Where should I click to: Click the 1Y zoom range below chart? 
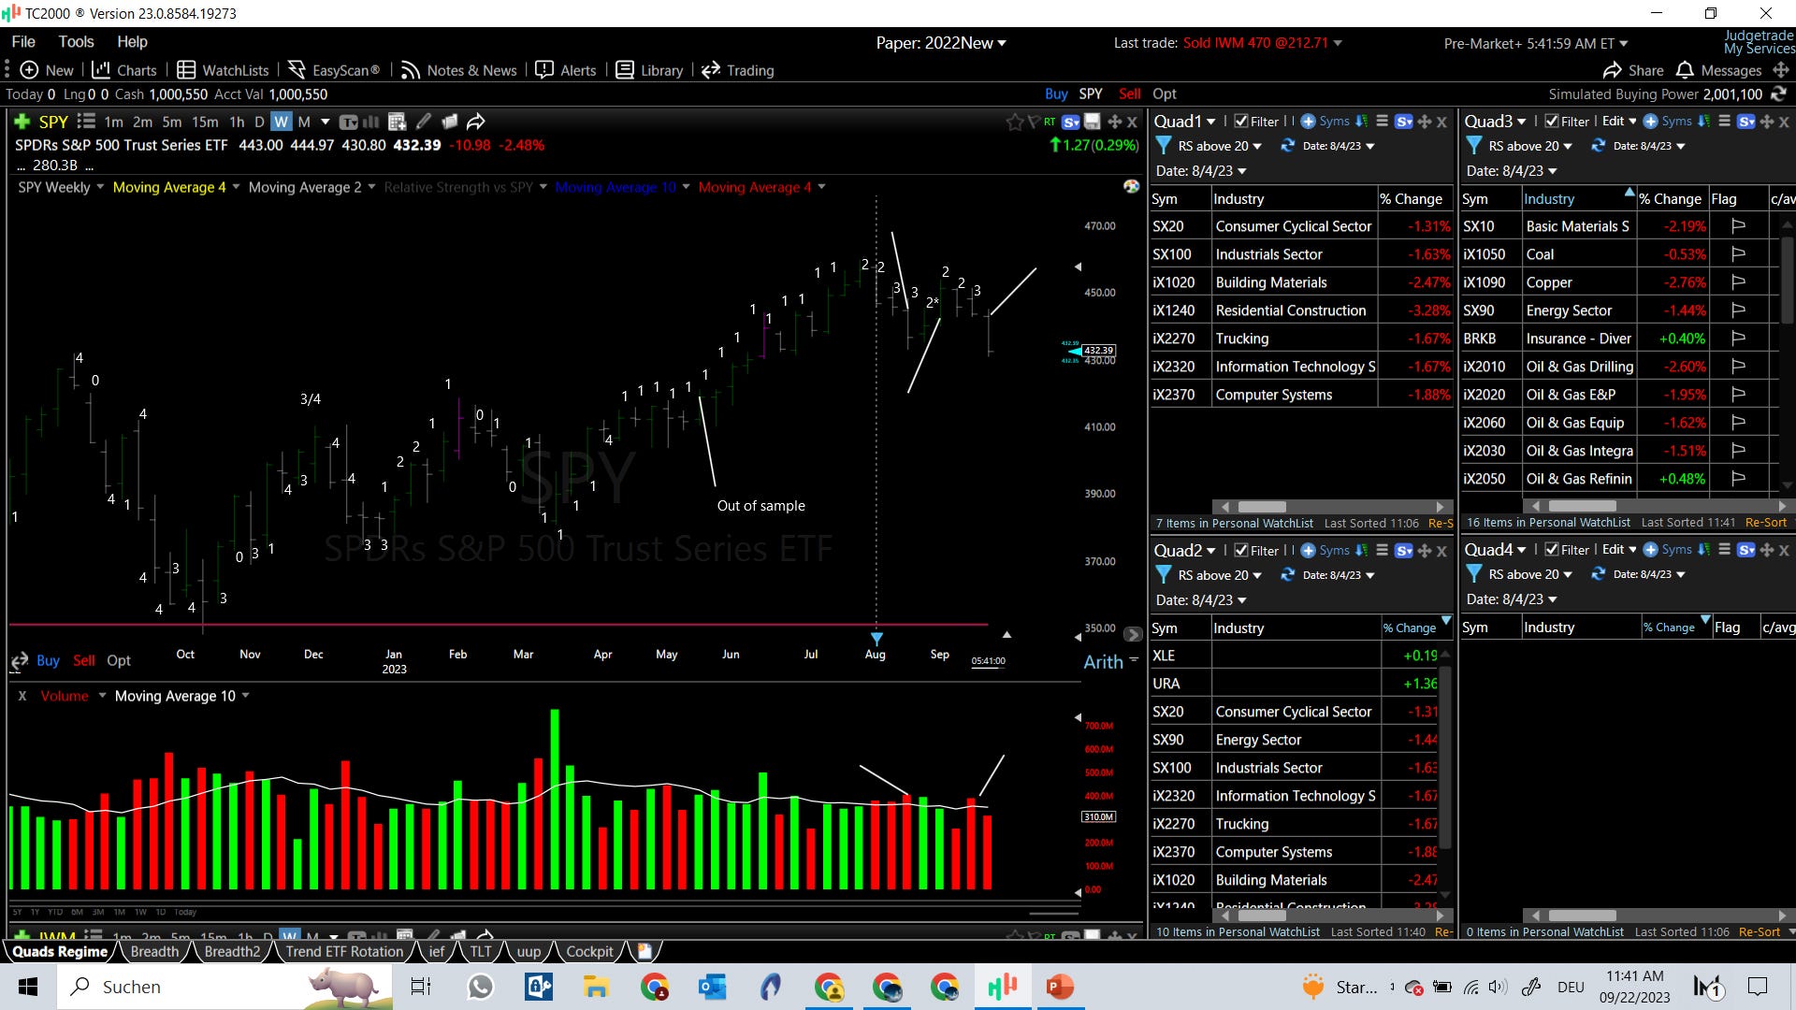tap(35, 912)
